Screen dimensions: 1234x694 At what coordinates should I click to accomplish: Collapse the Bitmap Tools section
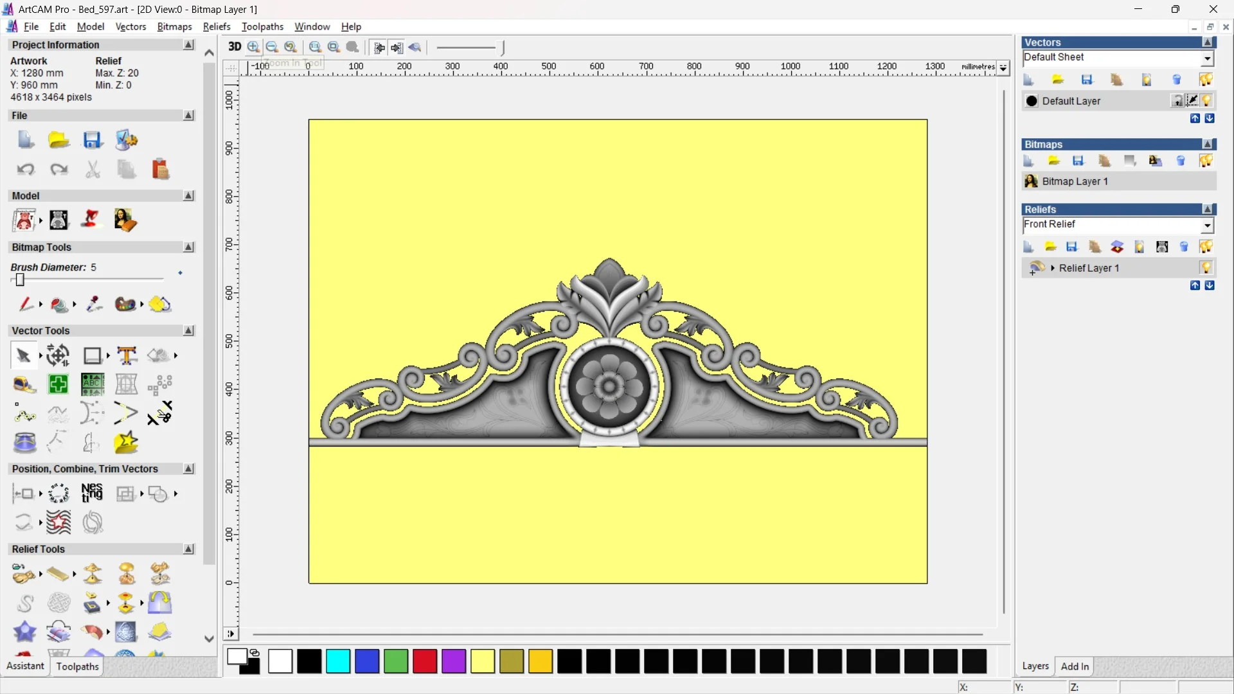coord(188,247)
